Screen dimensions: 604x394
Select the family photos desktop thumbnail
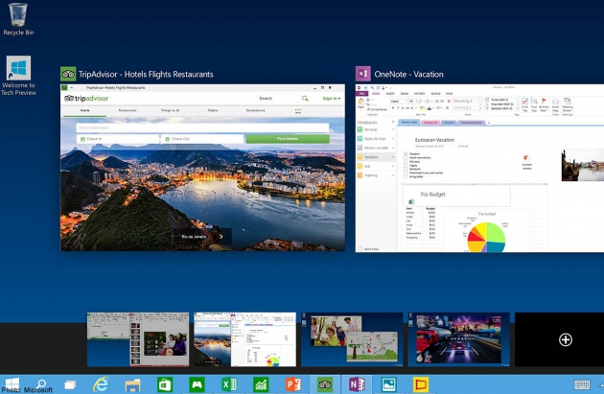point(352,339)
